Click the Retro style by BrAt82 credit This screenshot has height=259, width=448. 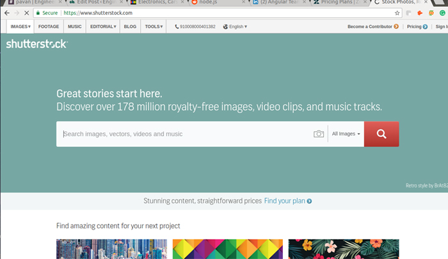point(427,185)
